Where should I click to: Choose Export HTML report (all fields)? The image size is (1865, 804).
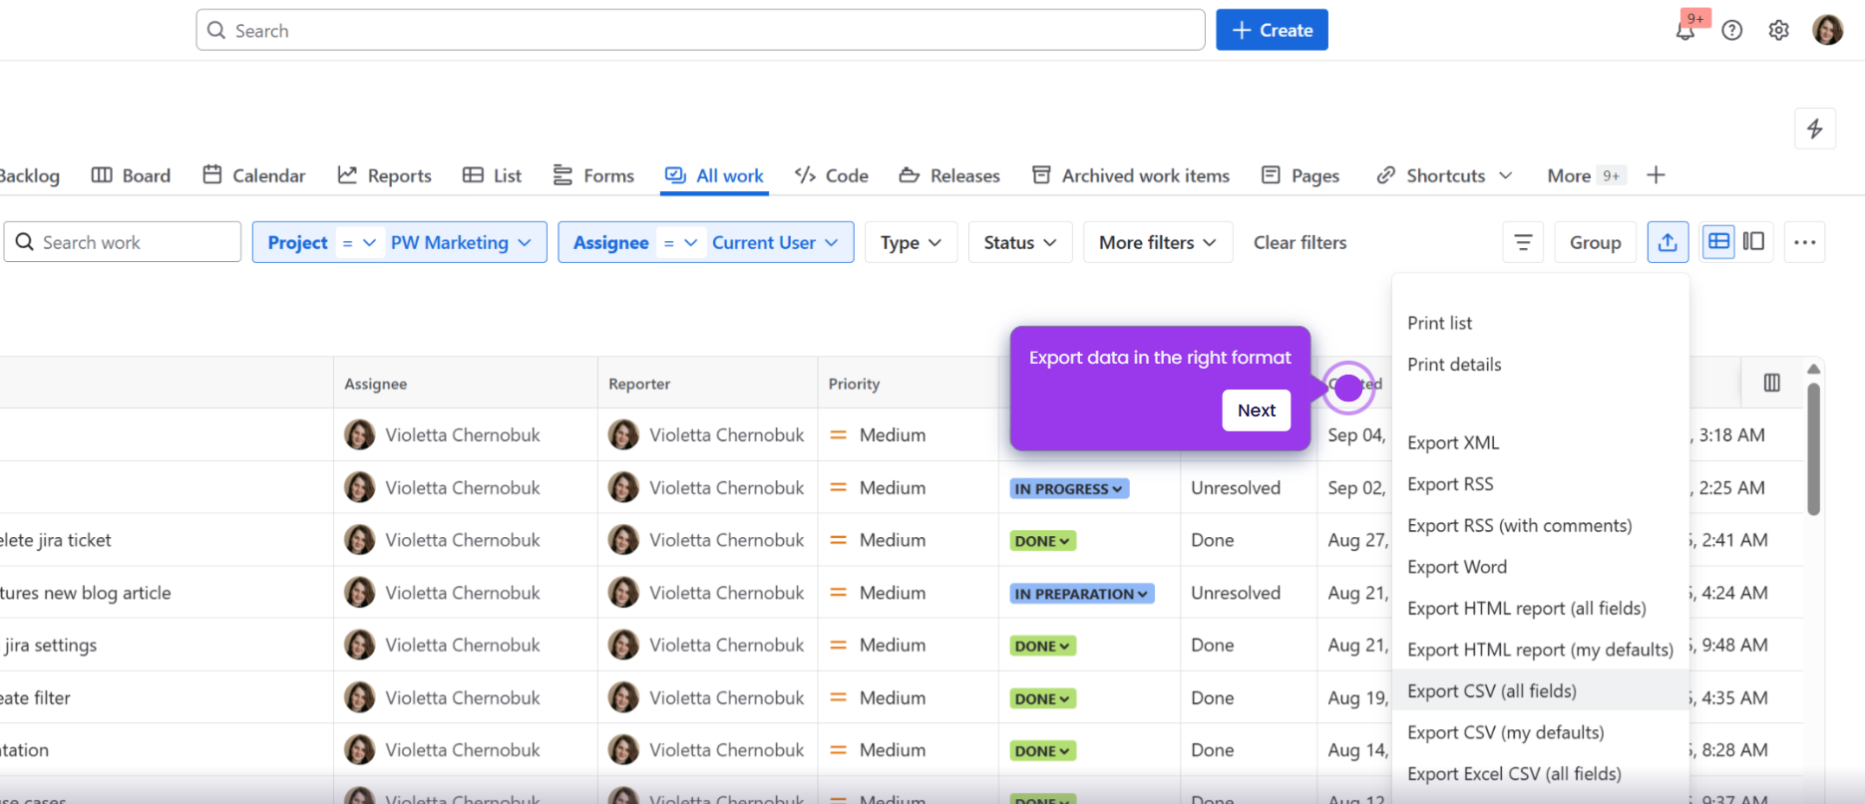(1540, 609)
